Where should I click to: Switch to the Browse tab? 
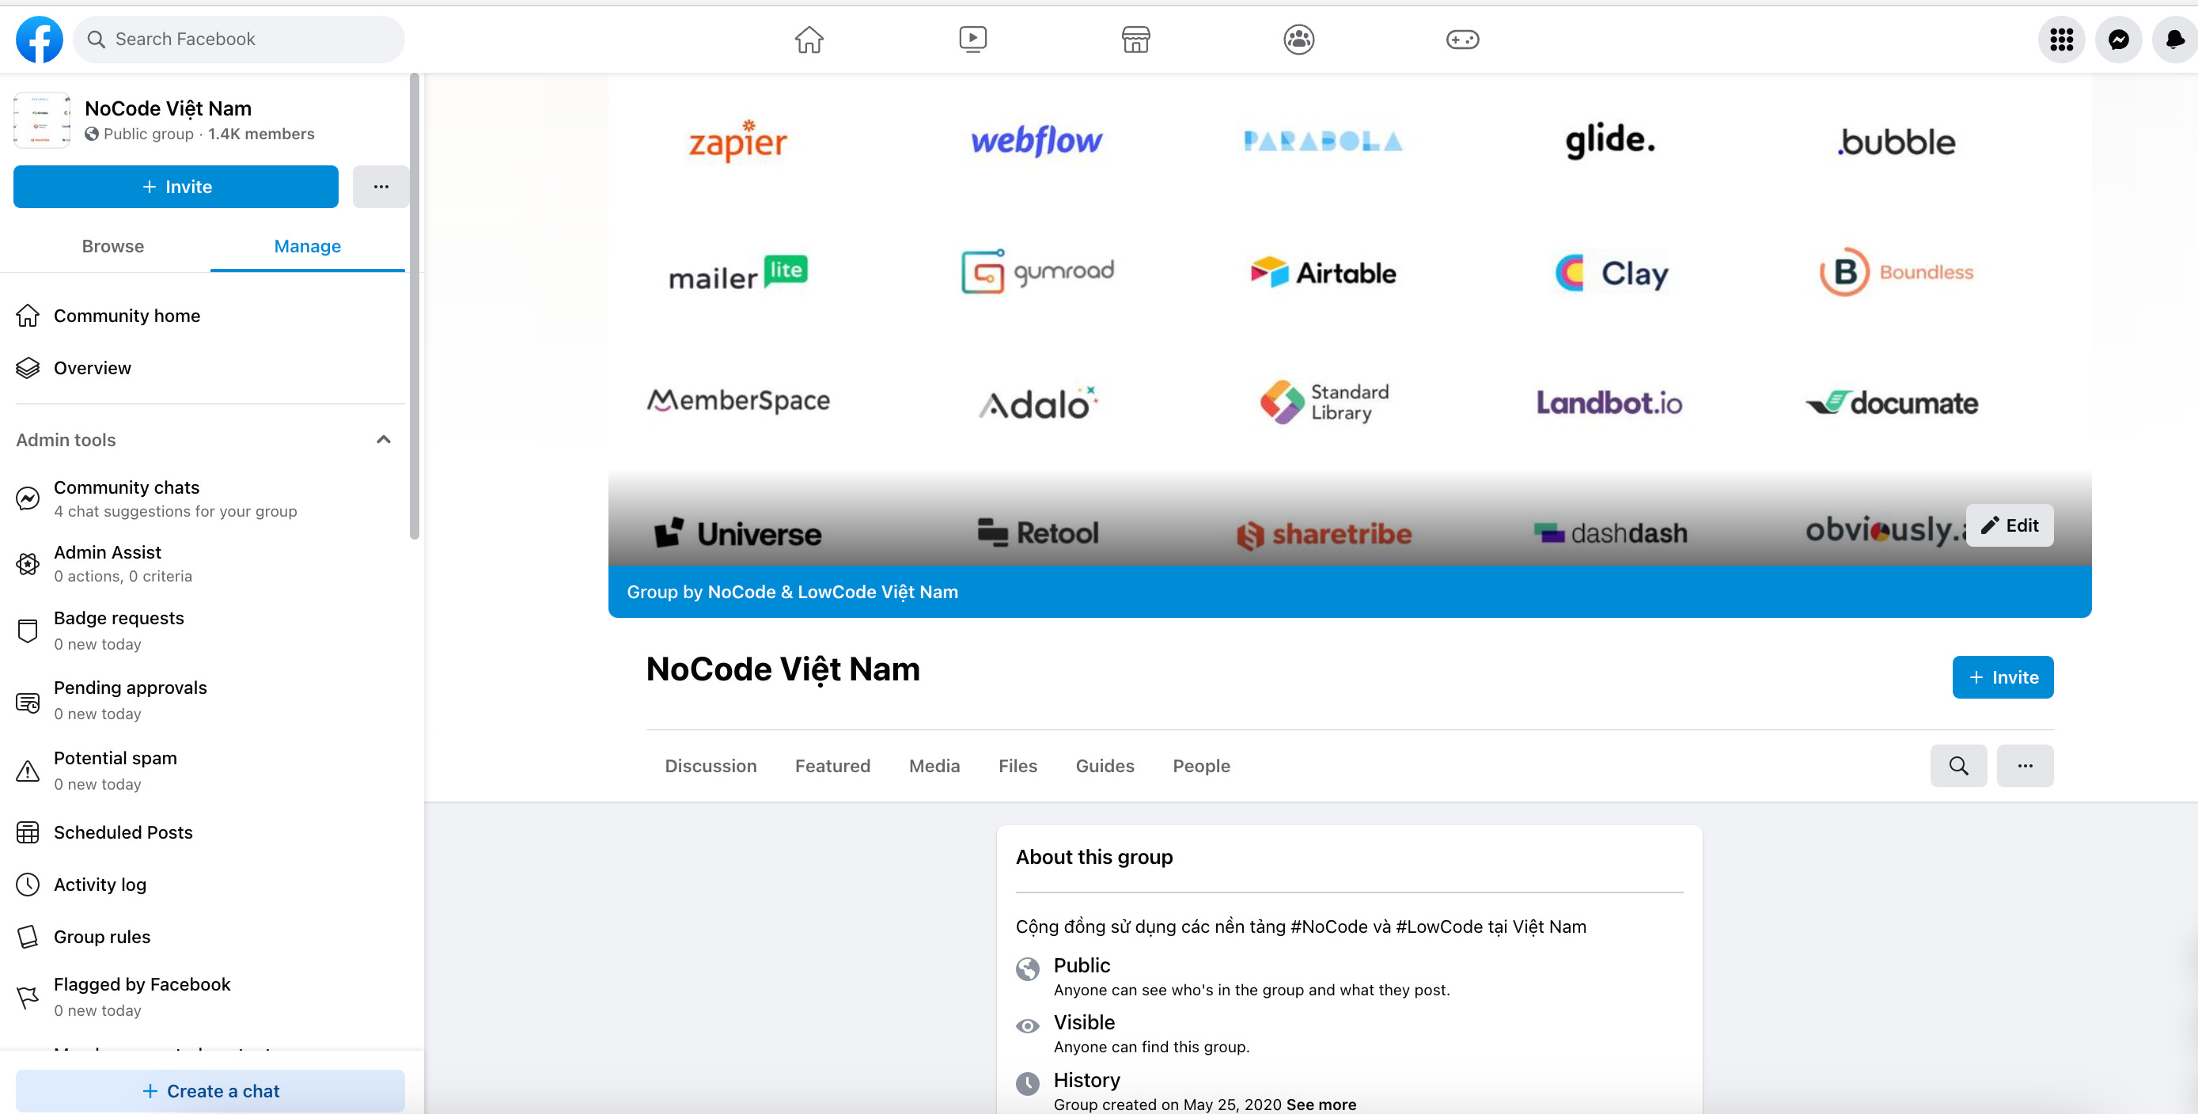click(112, 247)
